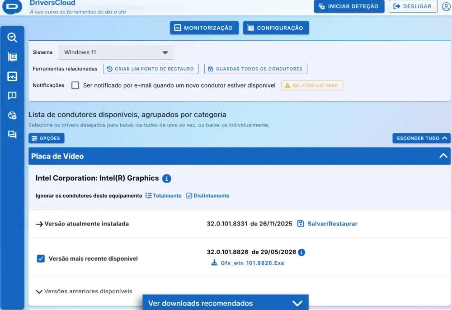Click GUARDAR TODOS OS CONDUTORES
Image resolution: width=452 pixels, height=310 pixels.
coord(256,69)
